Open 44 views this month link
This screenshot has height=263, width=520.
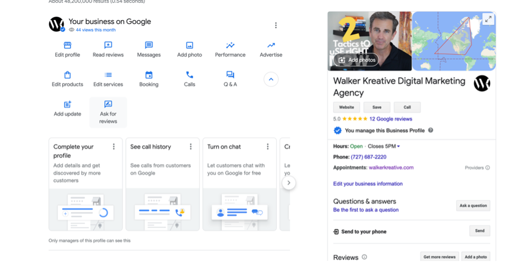(96, 30)
